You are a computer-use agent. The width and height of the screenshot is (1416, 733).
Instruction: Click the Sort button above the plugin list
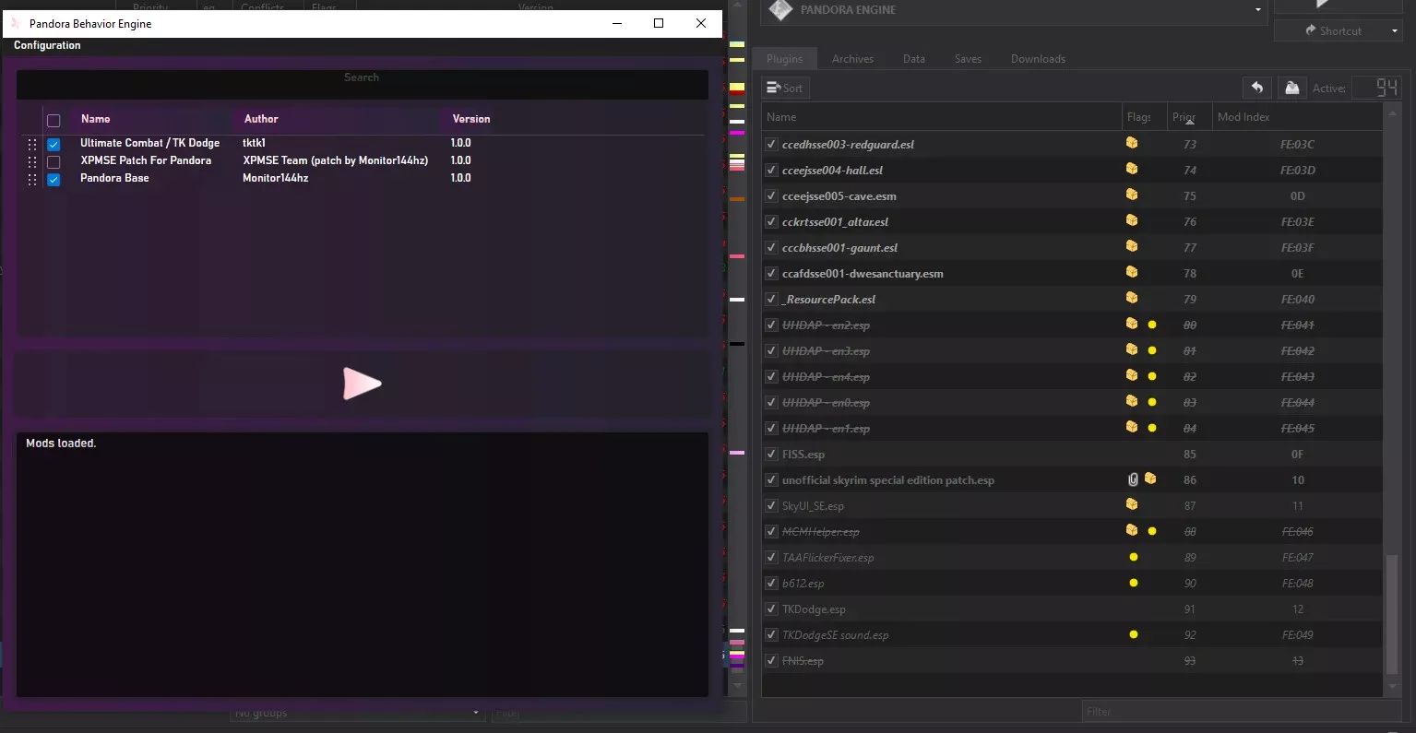coord(785,88)
